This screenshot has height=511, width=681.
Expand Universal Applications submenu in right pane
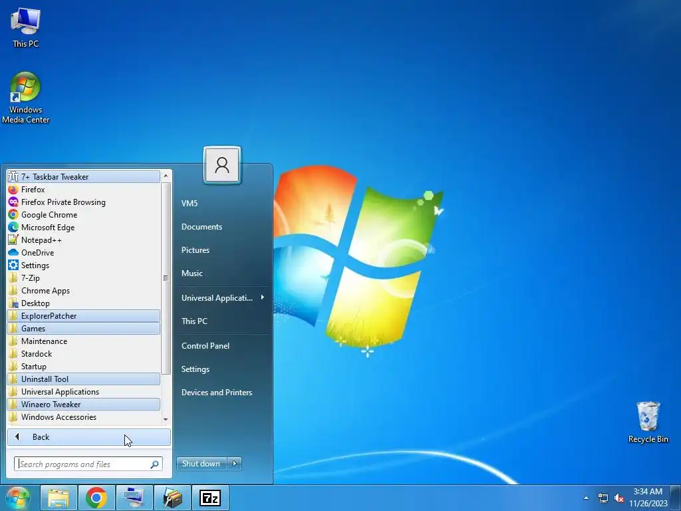[221, 297]
